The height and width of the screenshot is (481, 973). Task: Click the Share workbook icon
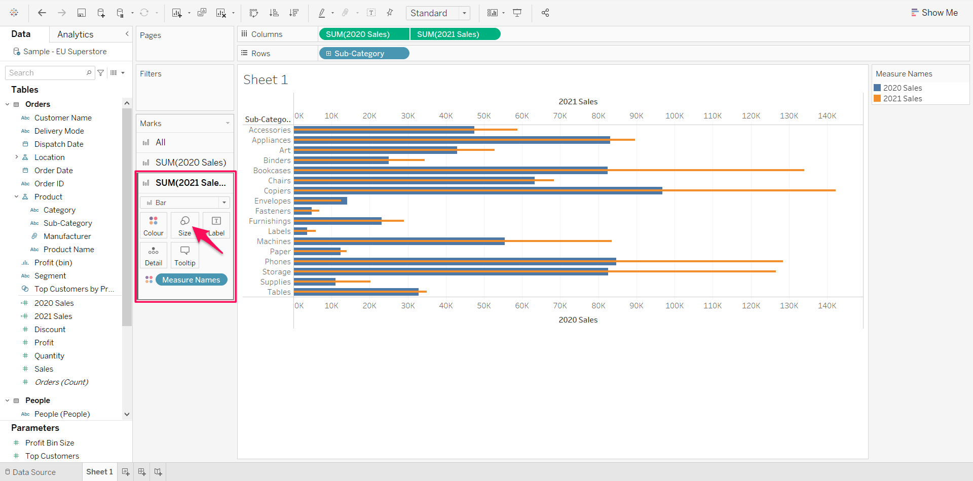pyautogui.click(x=545, y=13)
